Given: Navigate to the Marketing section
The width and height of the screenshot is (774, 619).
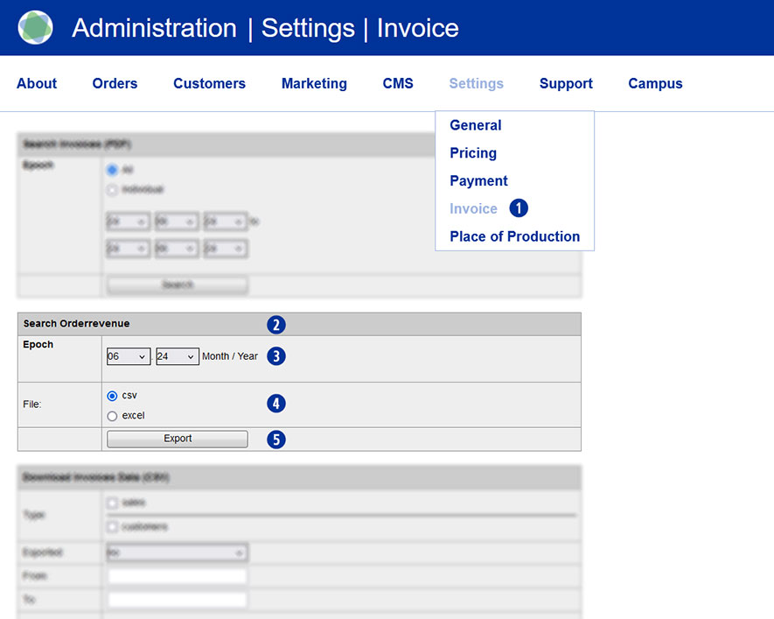Looking at the screenshot, I should tap(314, 84).
